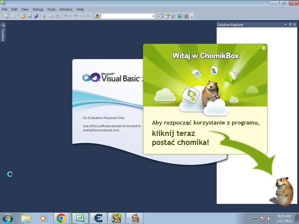Screen dimensions: 299x224
Task: Open the Add New Item dropdown arrow
Action: pyautogui.click(x=18, y=16)
